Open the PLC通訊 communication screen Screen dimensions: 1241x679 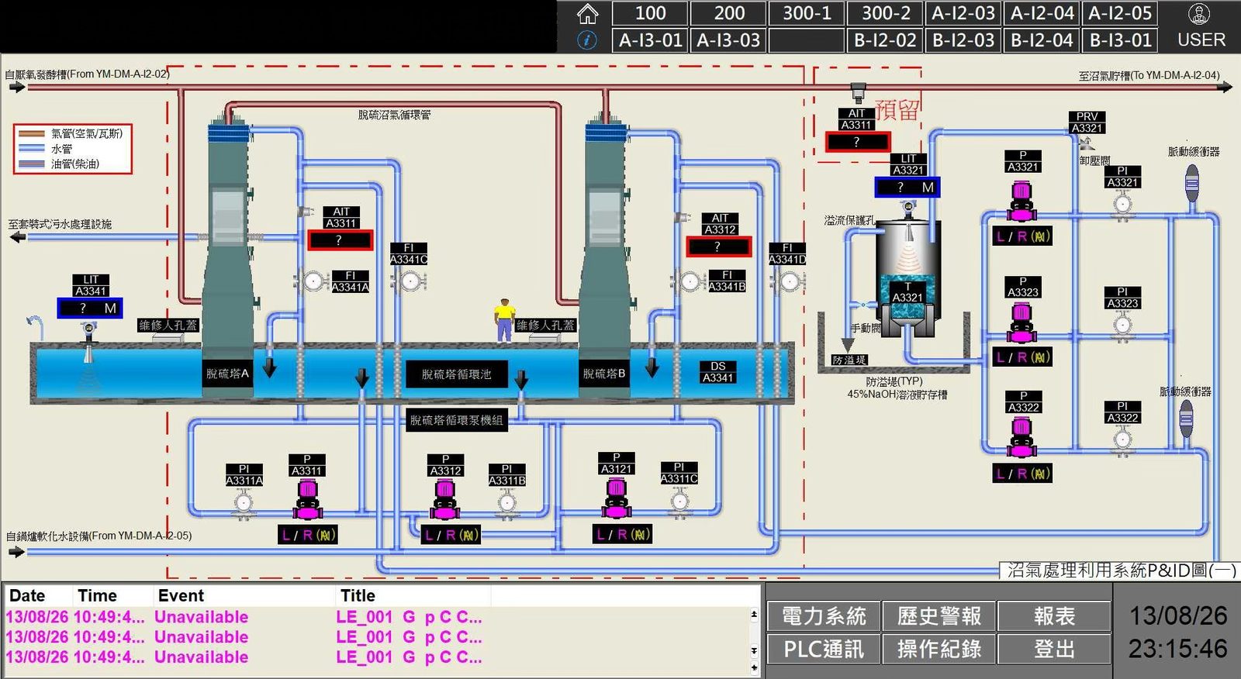824,649
